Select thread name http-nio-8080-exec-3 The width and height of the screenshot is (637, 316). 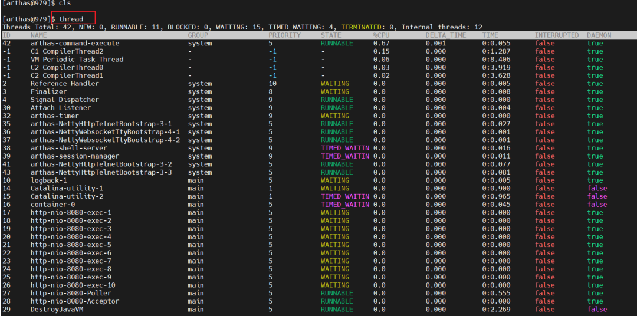click(71, 229)
